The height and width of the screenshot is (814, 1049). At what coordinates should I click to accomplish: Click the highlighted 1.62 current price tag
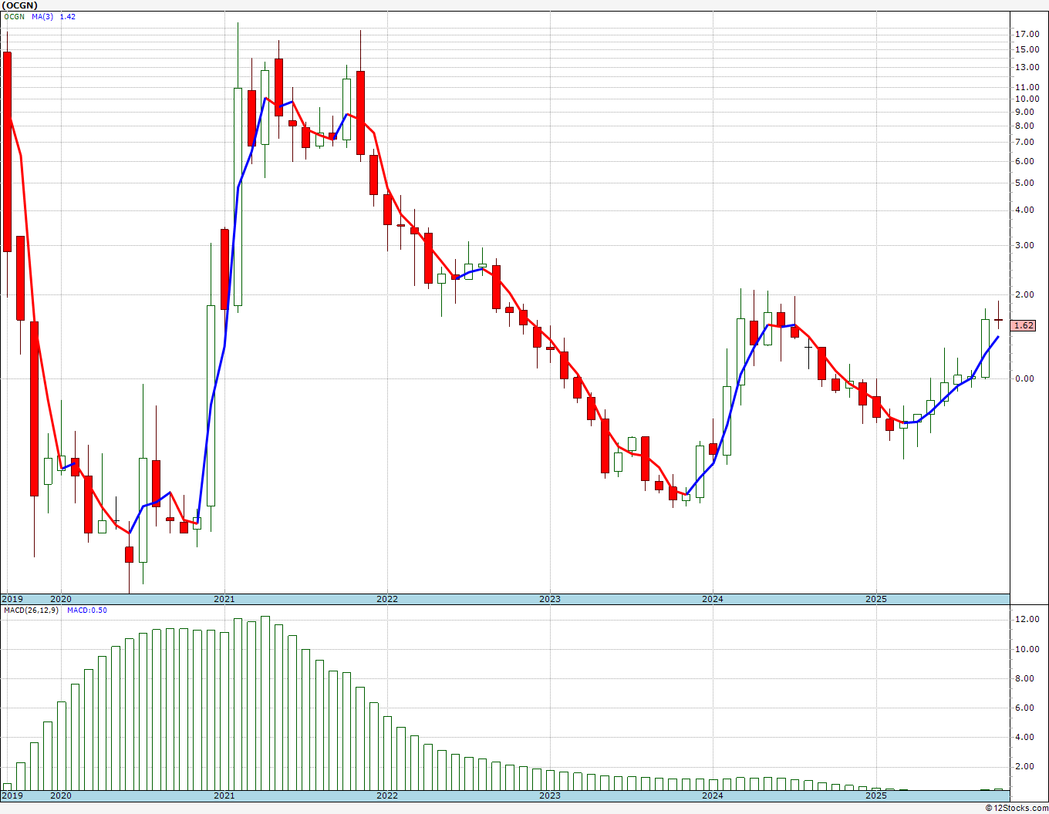click(x=1024, y=326)
